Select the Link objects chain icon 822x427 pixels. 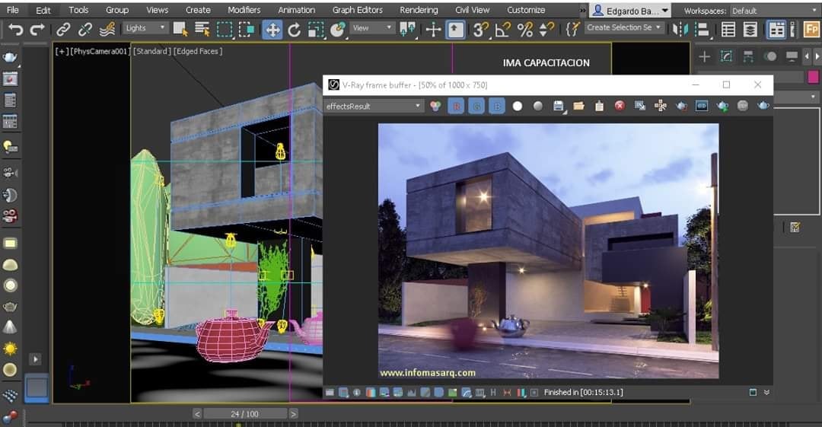(x=63, y=30)
